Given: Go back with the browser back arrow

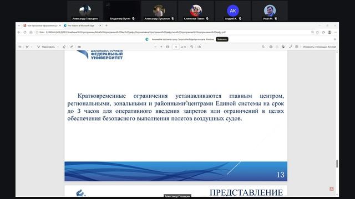Looking at the screenshot, I should (19, 32).
